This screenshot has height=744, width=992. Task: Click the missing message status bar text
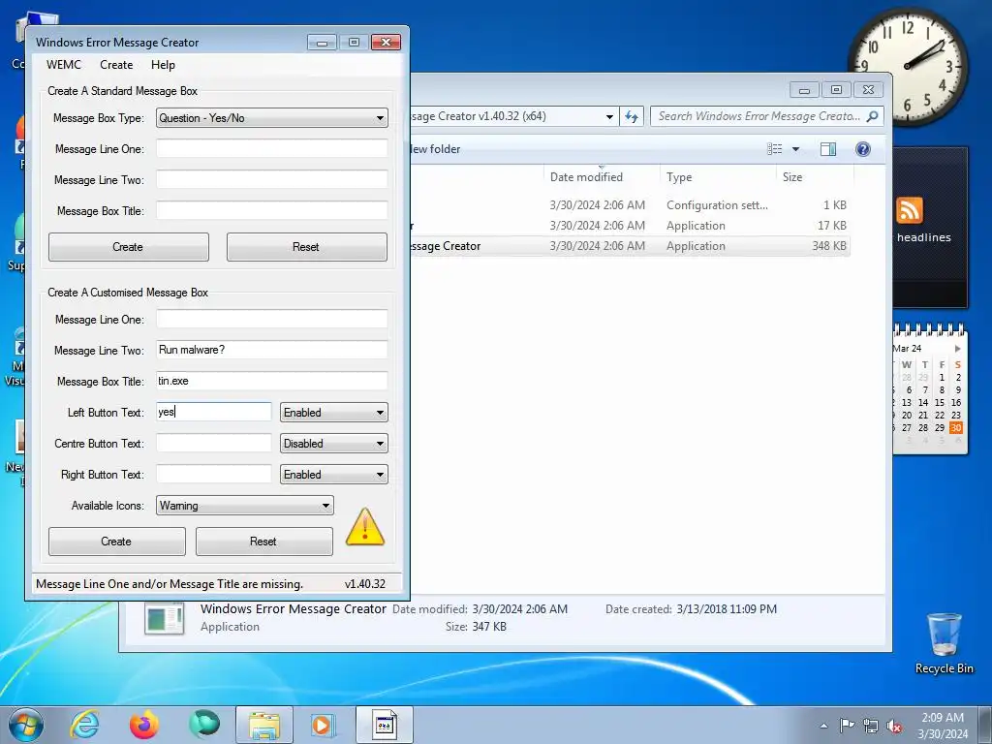170,584
